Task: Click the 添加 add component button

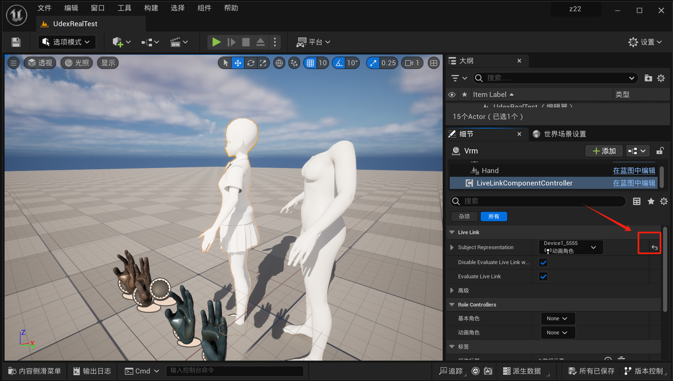Action: click(604, 151)
